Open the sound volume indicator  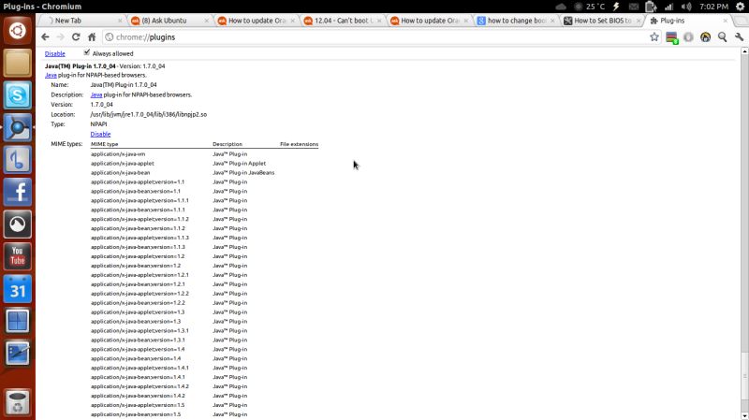coord(686,7)
